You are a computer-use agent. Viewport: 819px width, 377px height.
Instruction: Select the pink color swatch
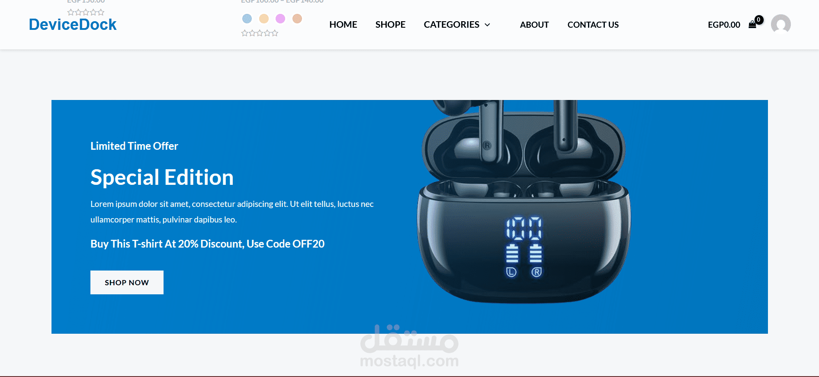click(280, 19)
